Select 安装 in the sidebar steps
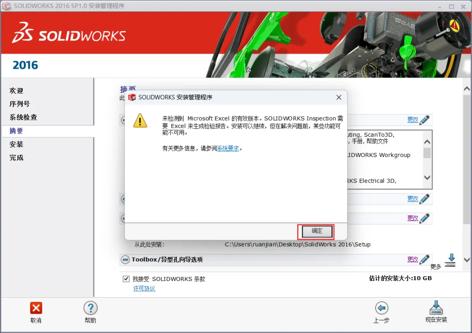 pos(16,144)
